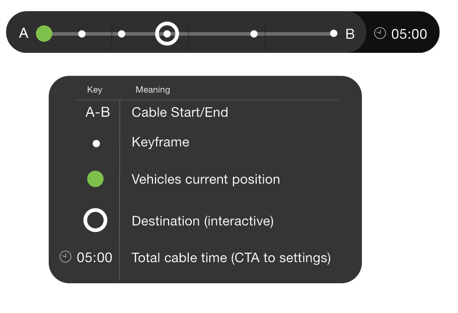458x313 pixels.
Task: Click the clock icon in the legend panel
Action: pos(65,257)
